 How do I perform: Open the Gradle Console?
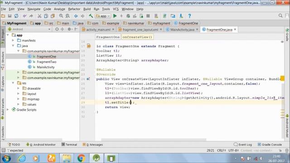click(x=270, y=144)
